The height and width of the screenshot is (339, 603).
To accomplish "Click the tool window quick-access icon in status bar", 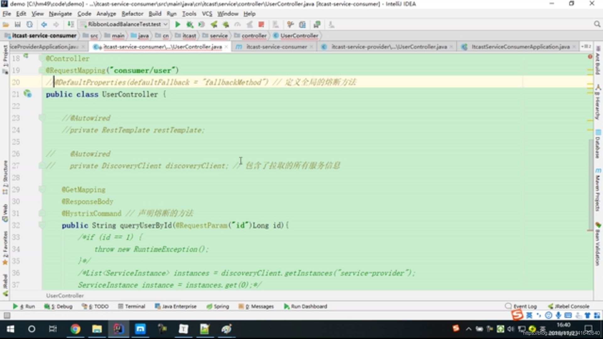I will coord(7,315).
